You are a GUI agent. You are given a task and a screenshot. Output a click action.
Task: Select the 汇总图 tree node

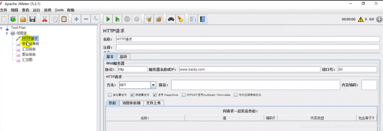tap(27, 60)
